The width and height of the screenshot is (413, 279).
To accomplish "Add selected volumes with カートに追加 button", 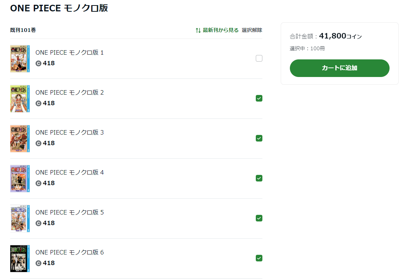I will (x=339, y=68).
